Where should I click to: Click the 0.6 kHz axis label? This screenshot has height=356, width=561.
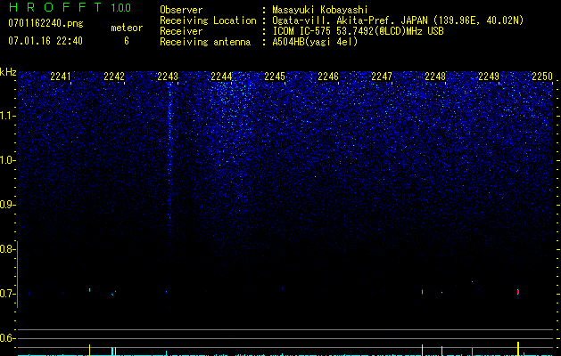tap(7, 338)
